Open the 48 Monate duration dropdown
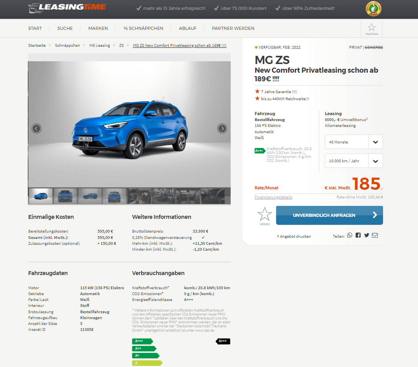The height and width of the screenshot is (367, 418). pos(354,142)
